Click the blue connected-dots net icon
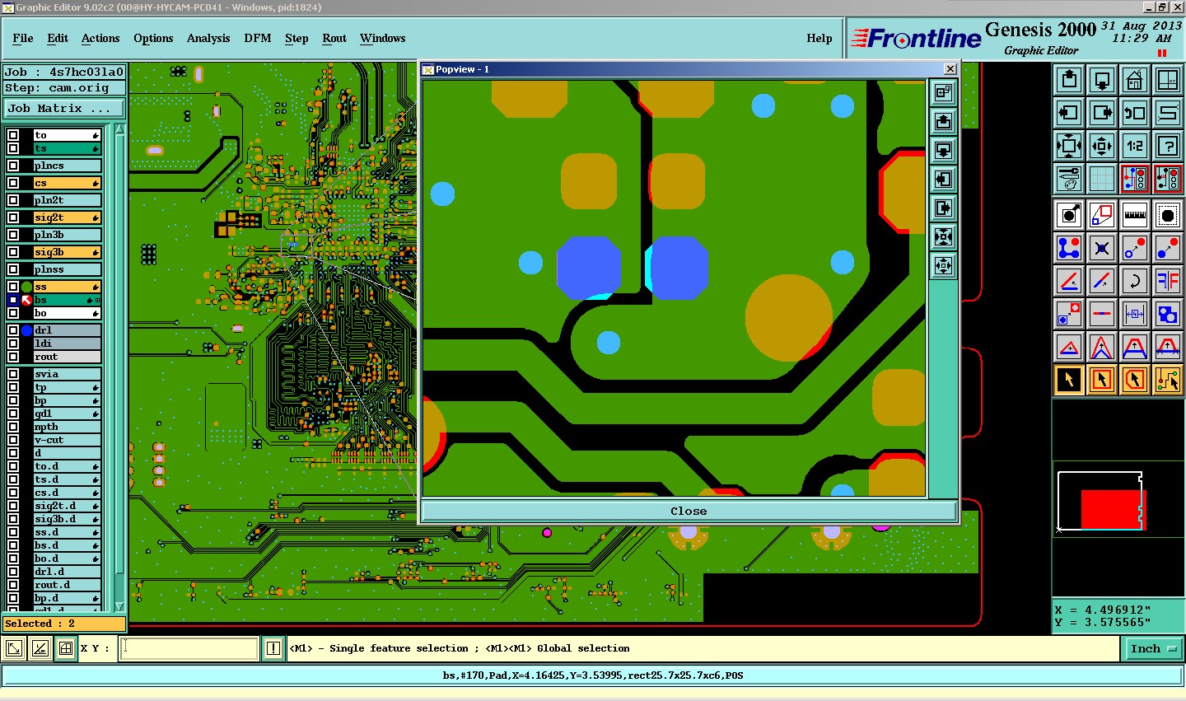The image size is (1186, 701). click(x=1069, y=248)
